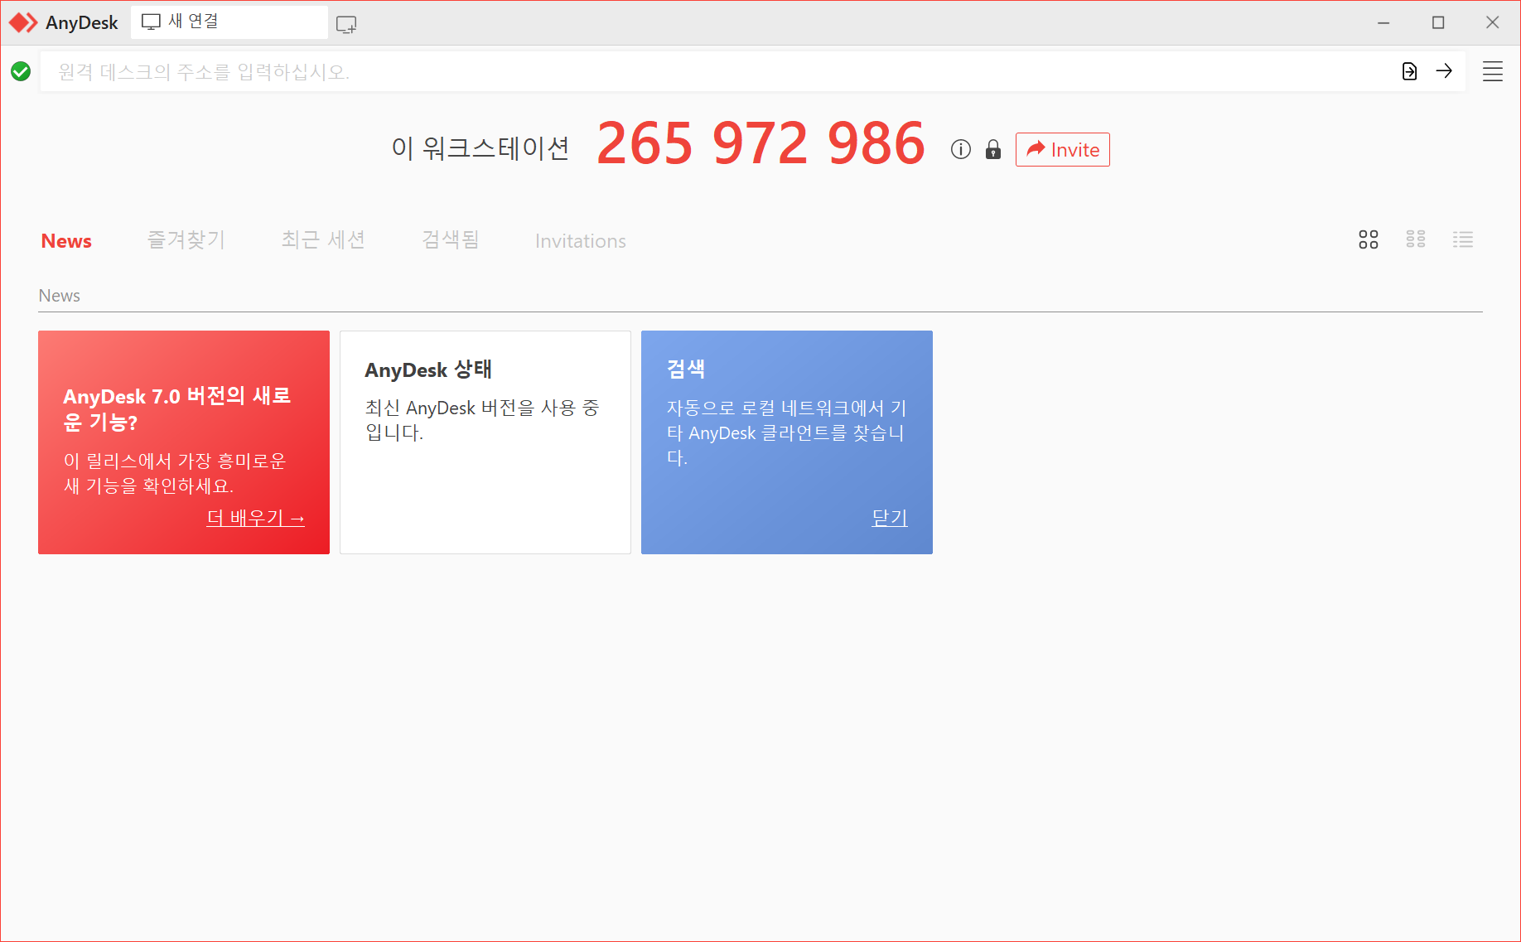The image size is (1521, 942).
Task: Click the lock icon for unattended access
Action: 993,149
